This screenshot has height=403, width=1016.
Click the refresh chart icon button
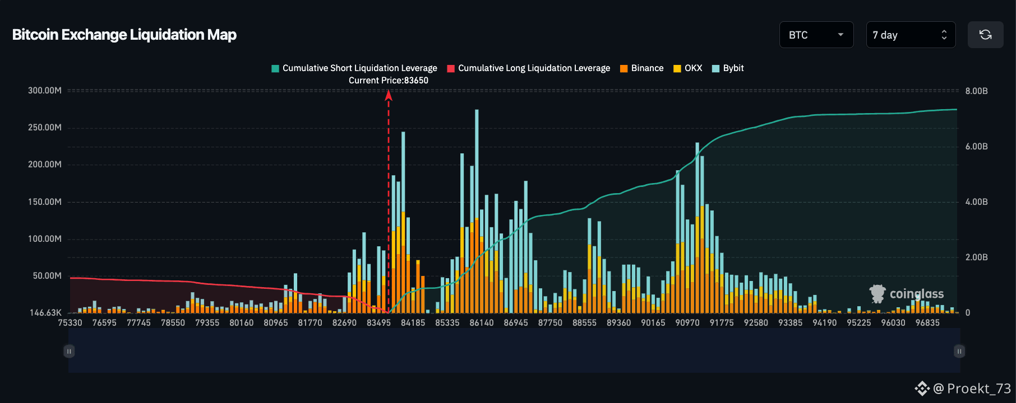(985, 35)
